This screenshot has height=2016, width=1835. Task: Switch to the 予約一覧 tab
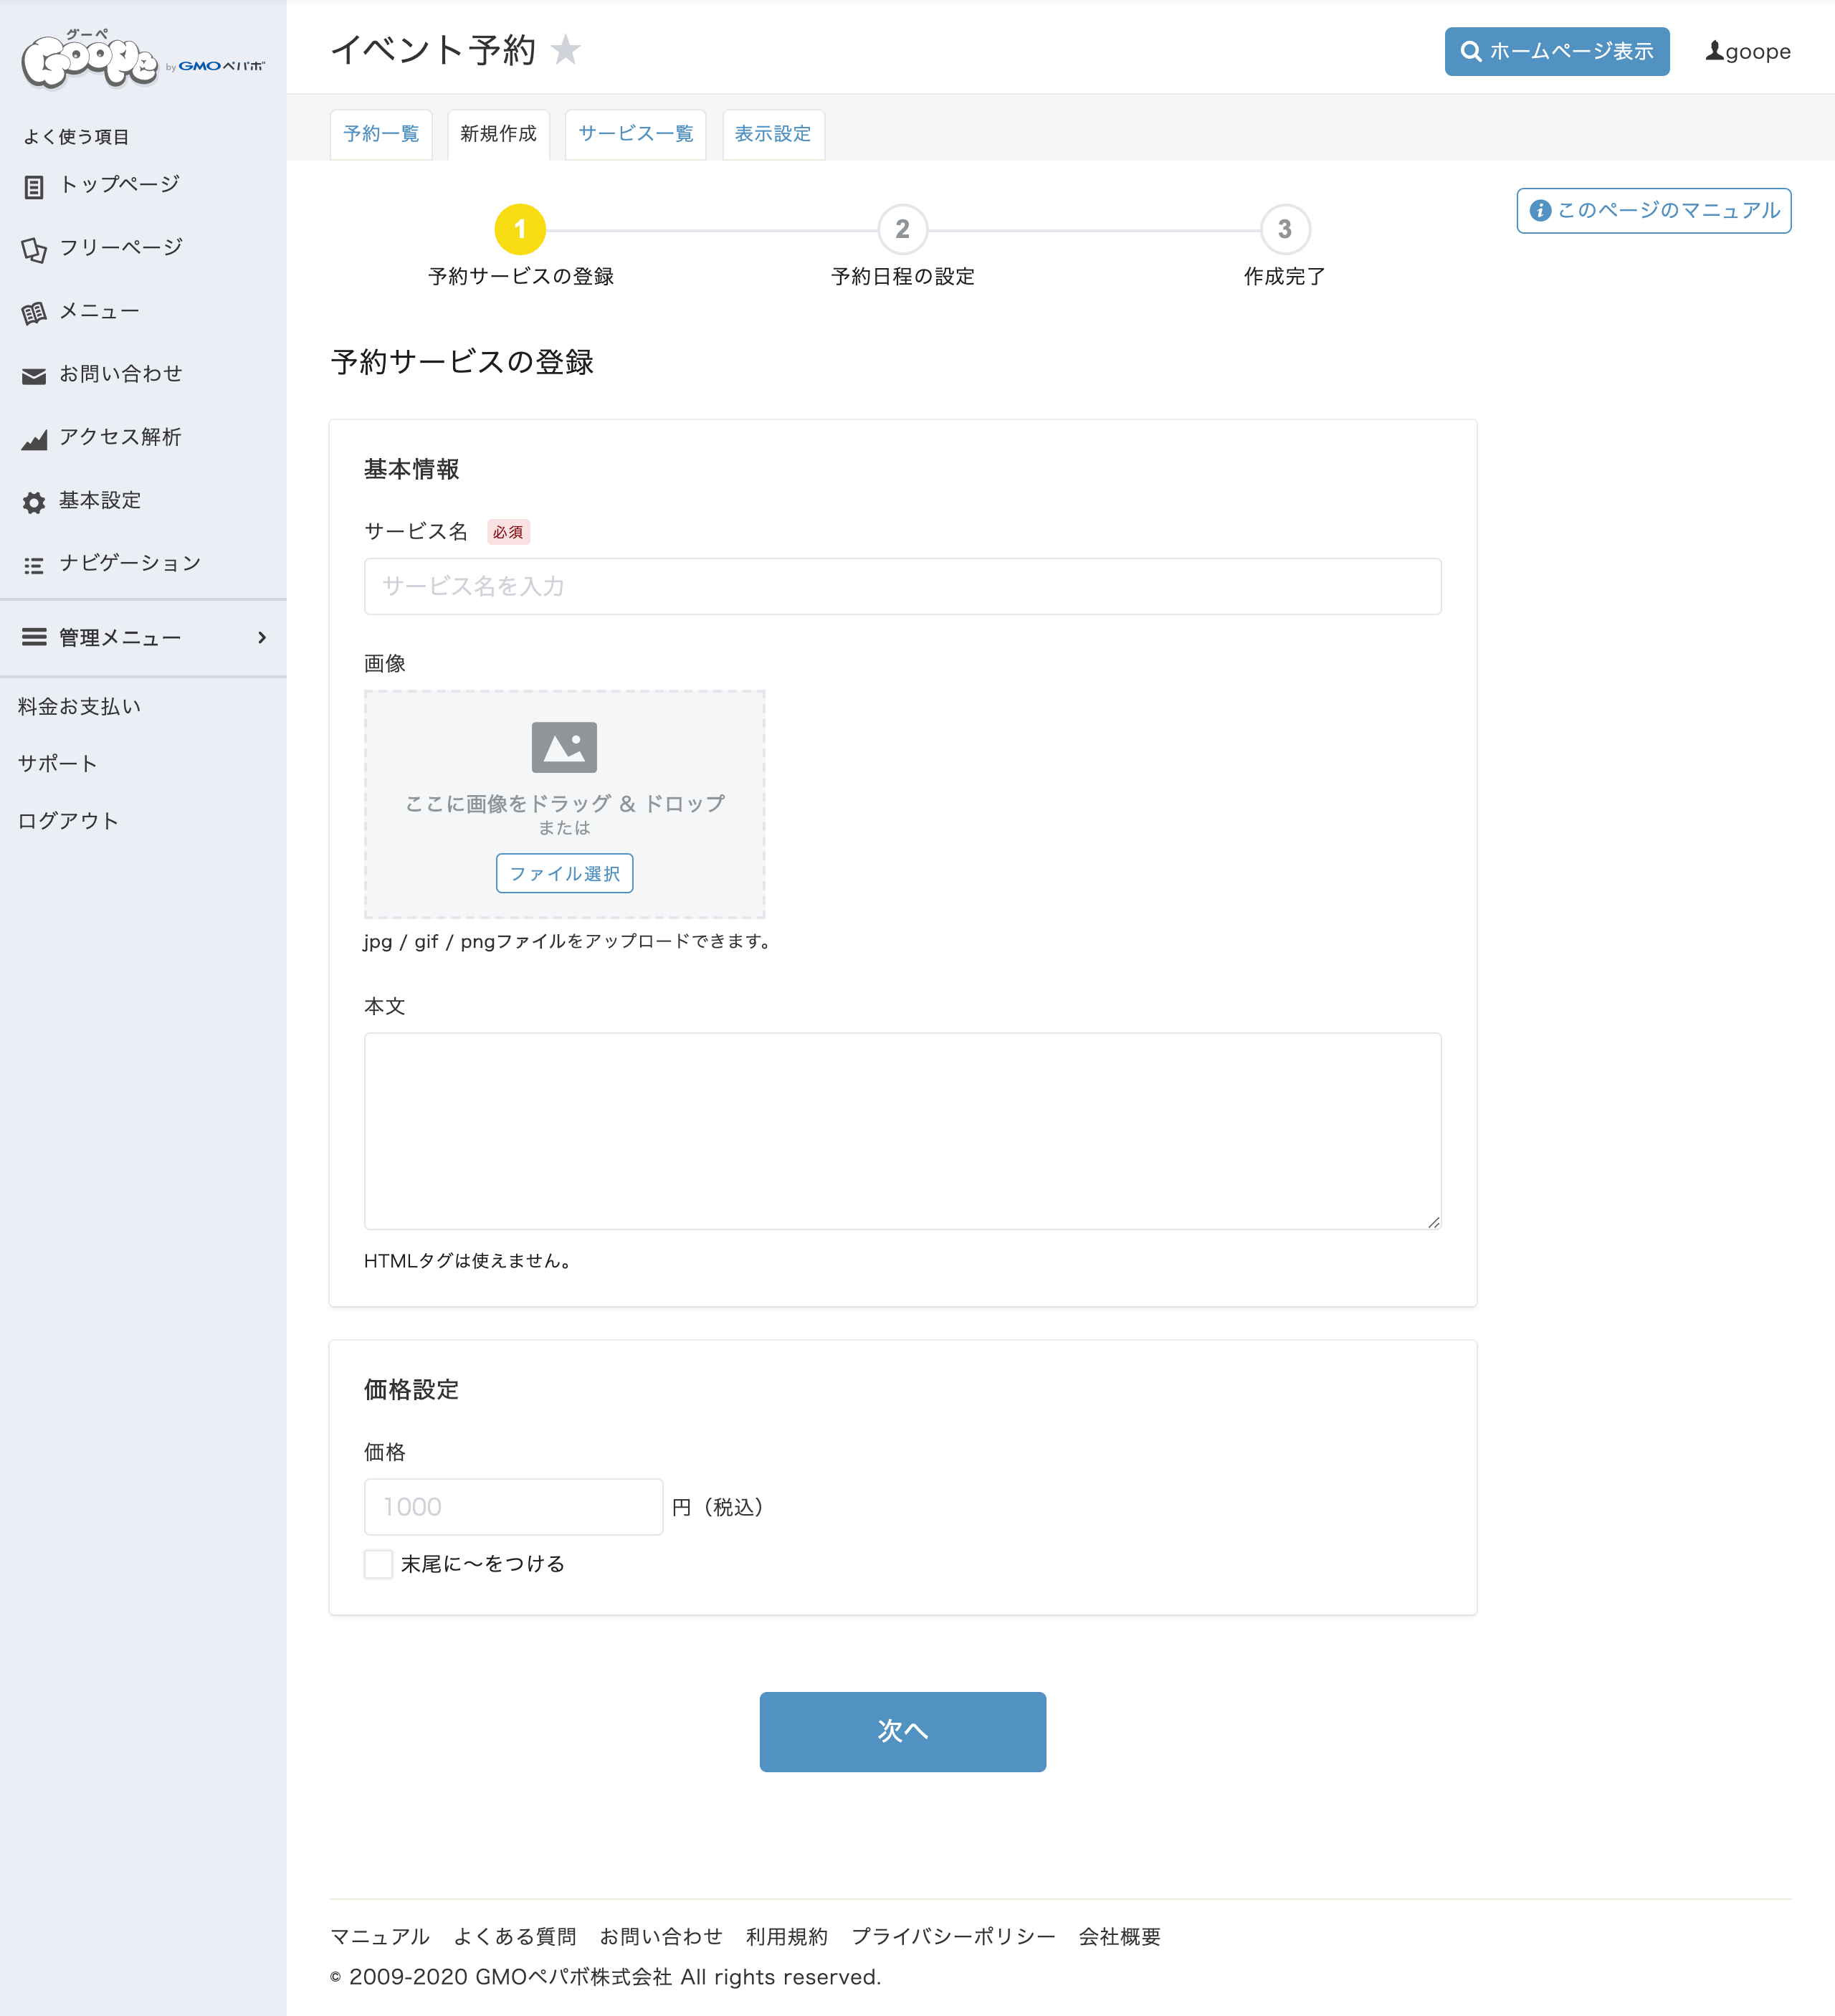click(x=381, y=134)
